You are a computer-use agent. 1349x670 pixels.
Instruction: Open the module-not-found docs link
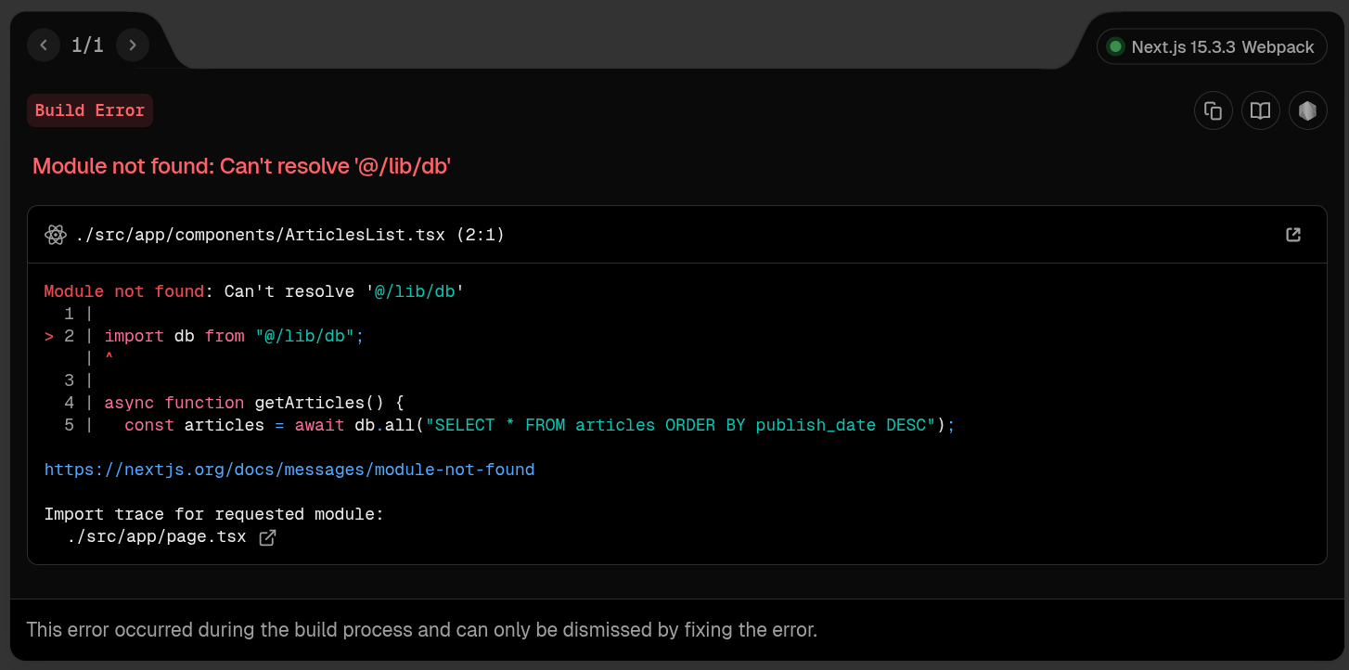point(289,470)
